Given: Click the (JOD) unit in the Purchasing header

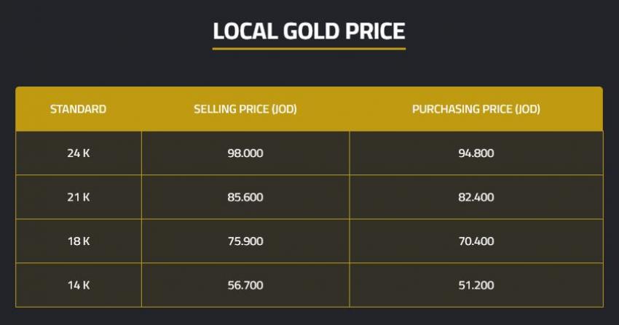Looking at the screenshot, I should (x=527, y=110).
